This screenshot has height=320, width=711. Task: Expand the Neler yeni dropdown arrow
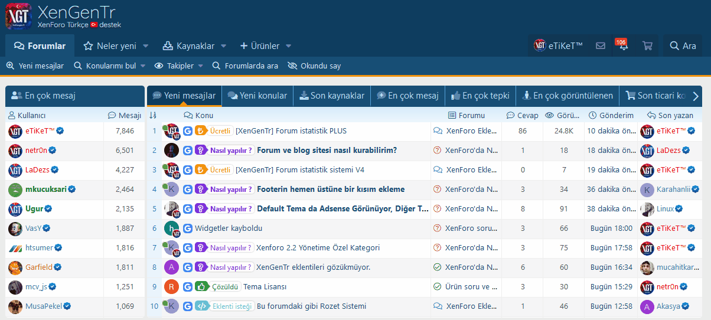pos(146,46)
